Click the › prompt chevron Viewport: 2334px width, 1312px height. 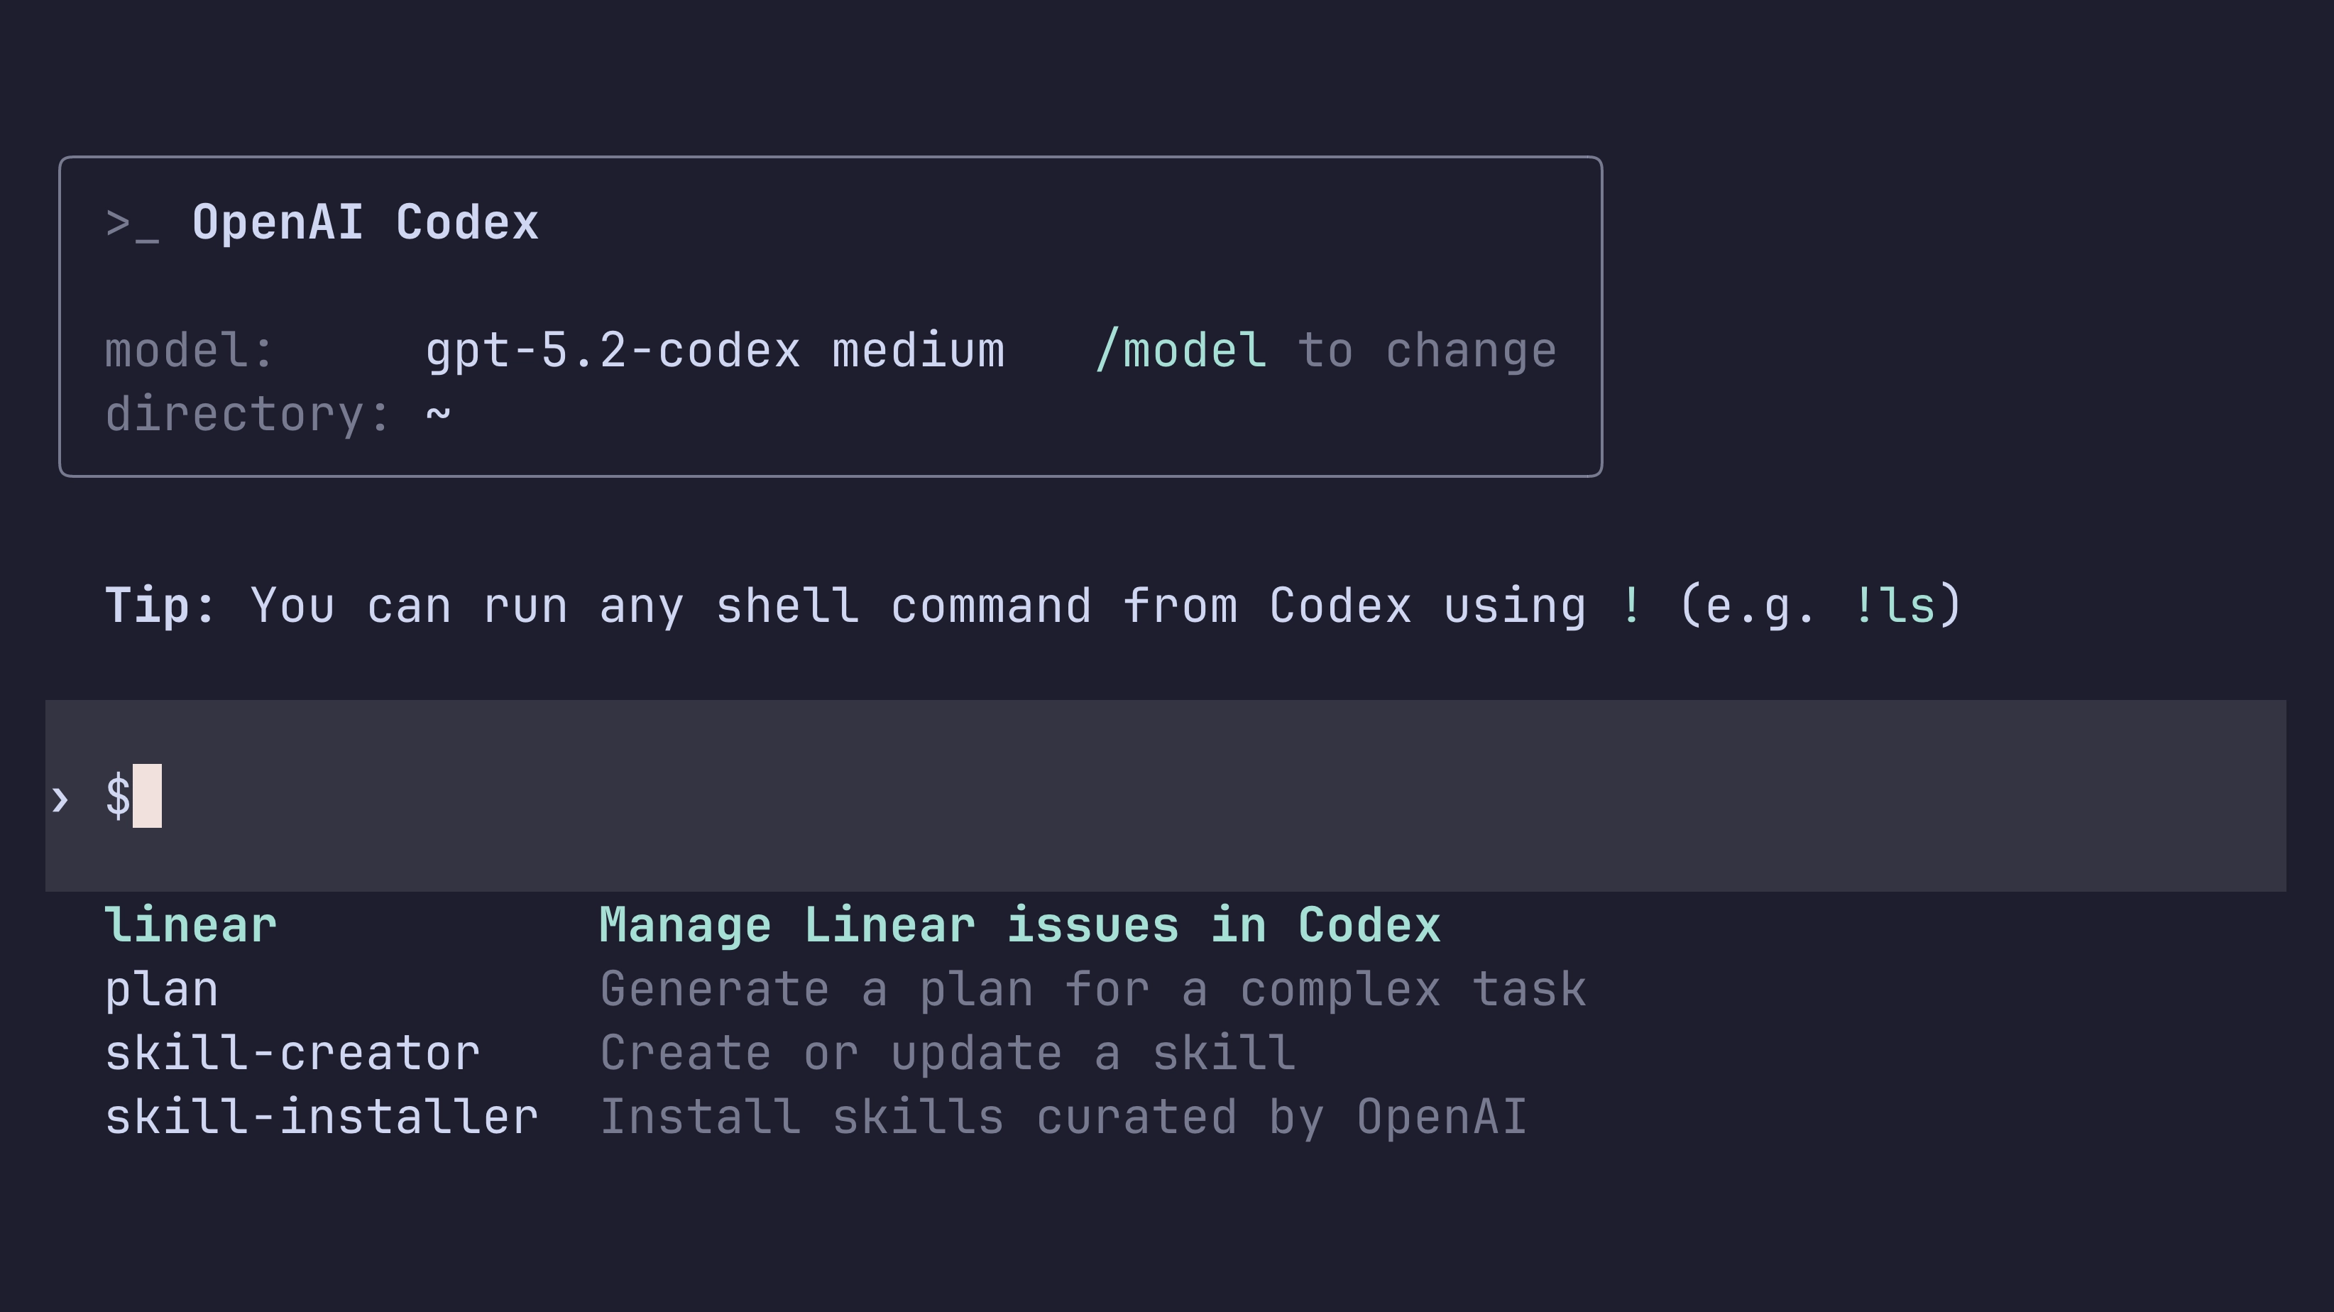pos(60,798)
